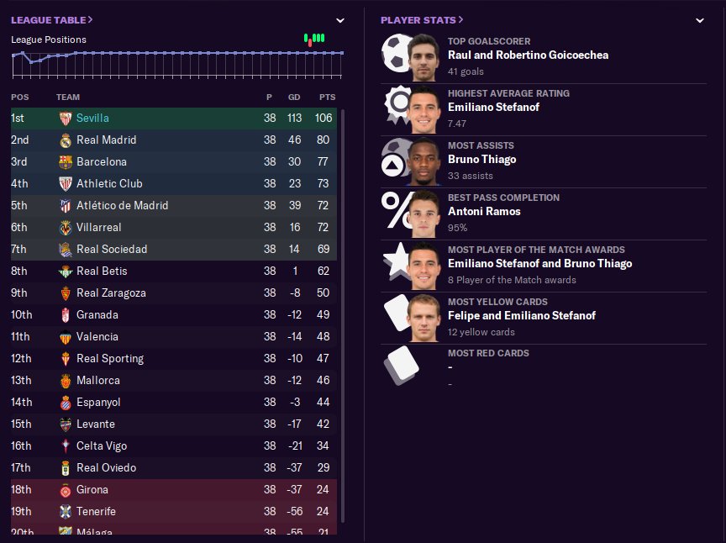Click the Barcelona club crest
726x543 pixels.
click(x=66, y=162)
